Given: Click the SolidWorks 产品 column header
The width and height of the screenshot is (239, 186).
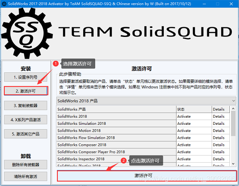Looking at the screenshot, I should coord(116,109).
